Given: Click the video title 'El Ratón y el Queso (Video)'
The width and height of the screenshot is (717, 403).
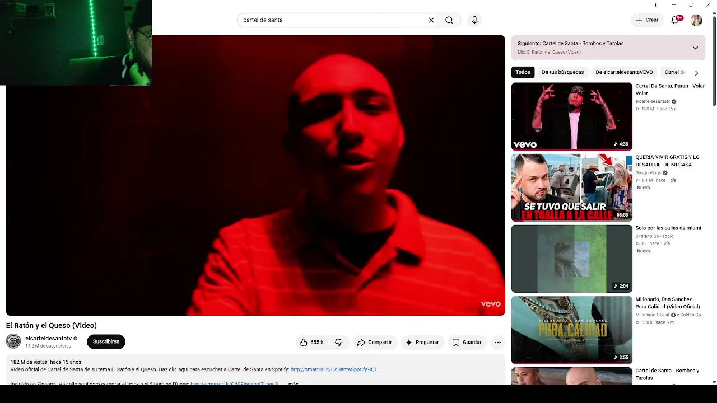Looking at the screenshot, I should pos(52,326).
